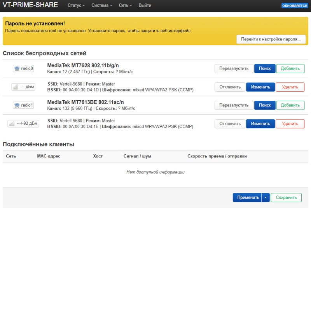
Task: Click the radio0 antenna icon badge
Action: (23, 68)
